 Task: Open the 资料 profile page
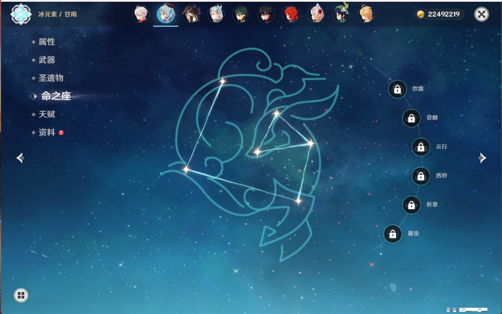[47, 132]
